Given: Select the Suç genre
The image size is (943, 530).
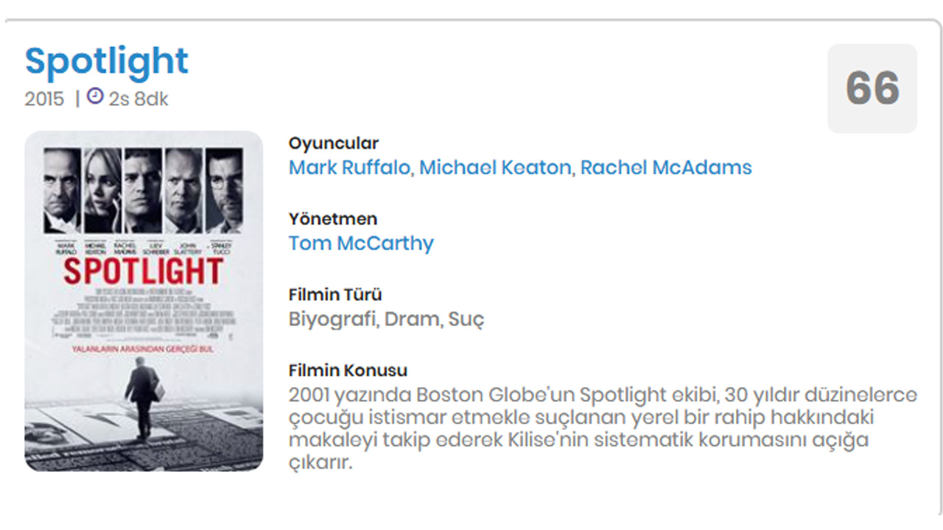Looking at the screenshot, I should pyautogui.click(x=466, y=319).
